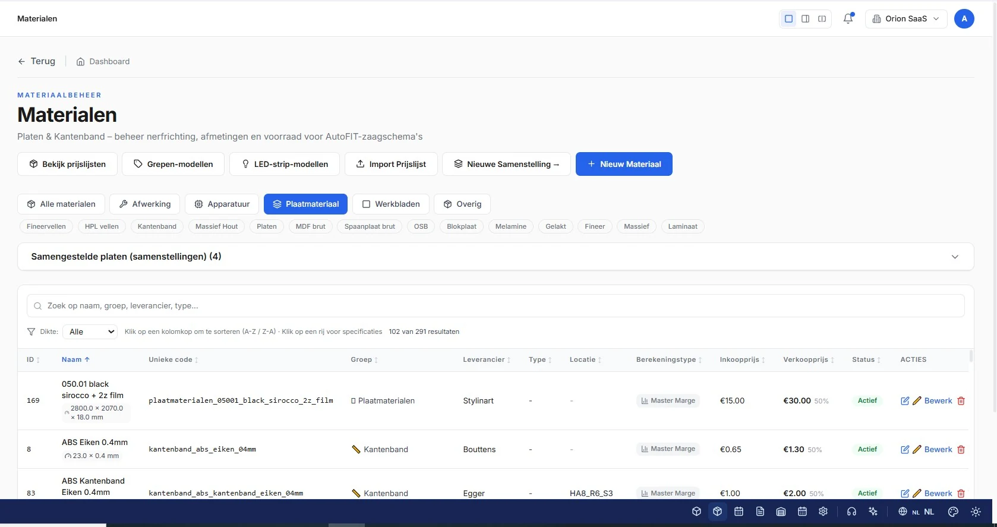The image size is (997, 527).
Task: Click Import Prijslijst
Action: click(x=391, y=164)
